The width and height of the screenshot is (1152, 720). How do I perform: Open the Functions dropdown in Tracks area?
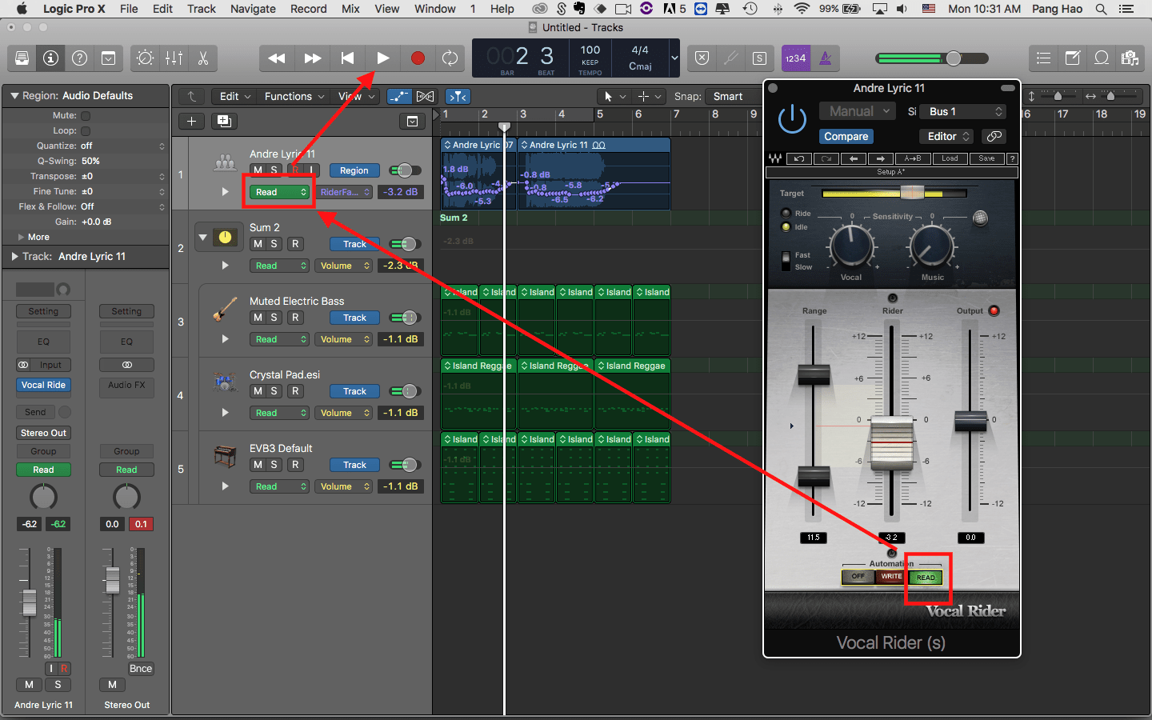click(294, 97)
